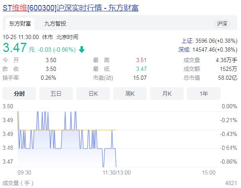The height and width of the screenshot is (188, 241).
Task: Select the 1年 chart tab
Action: [x=204, y=94]
